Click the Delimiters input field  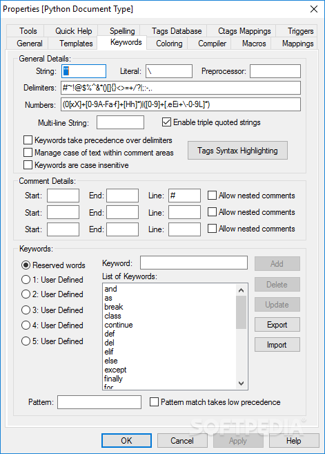click(x=181, y=88)
